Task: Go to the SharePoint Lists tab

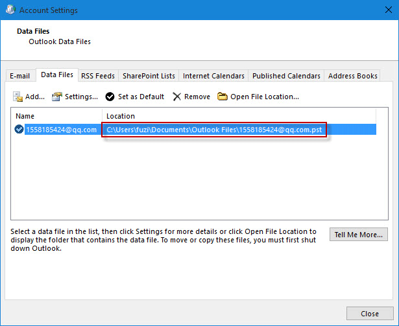Action: [x=149, y=76]
